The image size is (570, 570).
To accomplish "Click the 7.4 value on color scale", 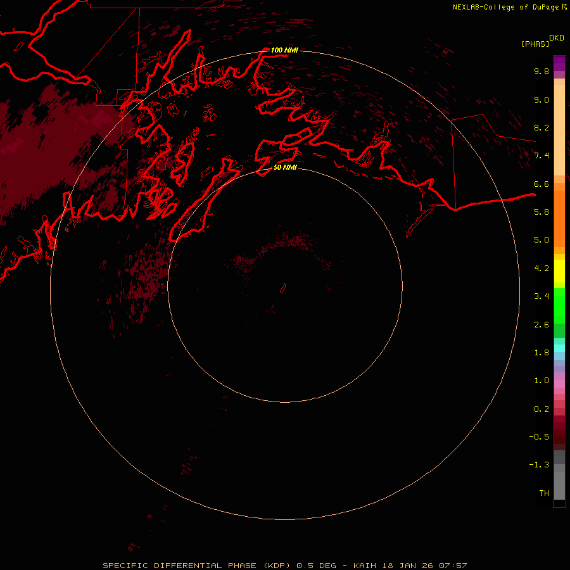I will (541, 156).
